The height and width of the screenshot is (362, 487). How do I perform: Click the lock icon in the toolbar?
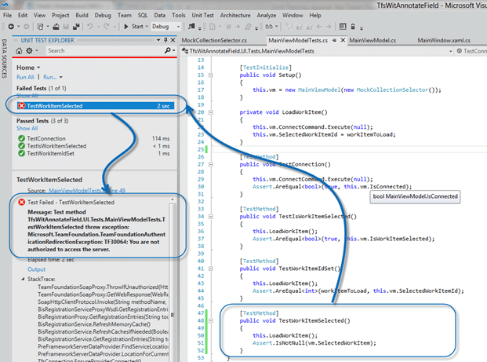pyautogui.click(x=353, y=27)
